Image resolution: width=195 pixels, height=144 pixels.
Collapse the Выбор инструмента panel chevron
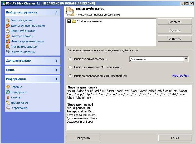56,12
